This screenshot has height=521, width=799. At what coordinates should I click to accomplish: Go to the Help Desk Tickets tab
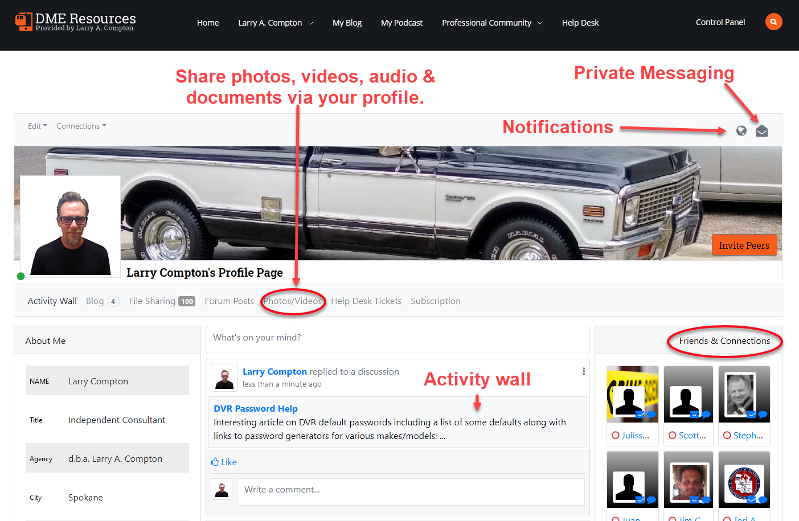point(366,301)
